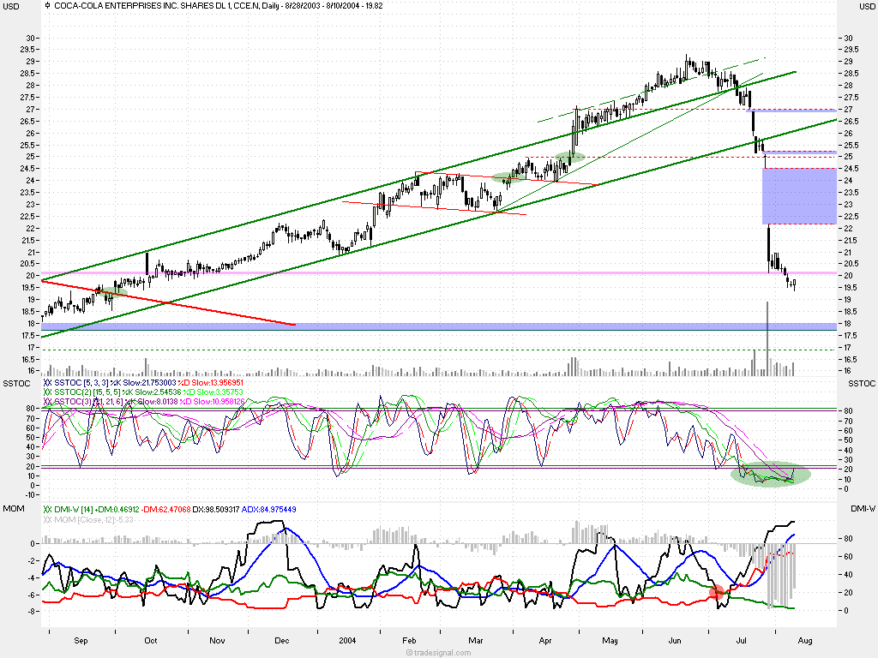878x658 pixels.
Task: Click the tall volume spike bar in July
Action: point(767,338)
